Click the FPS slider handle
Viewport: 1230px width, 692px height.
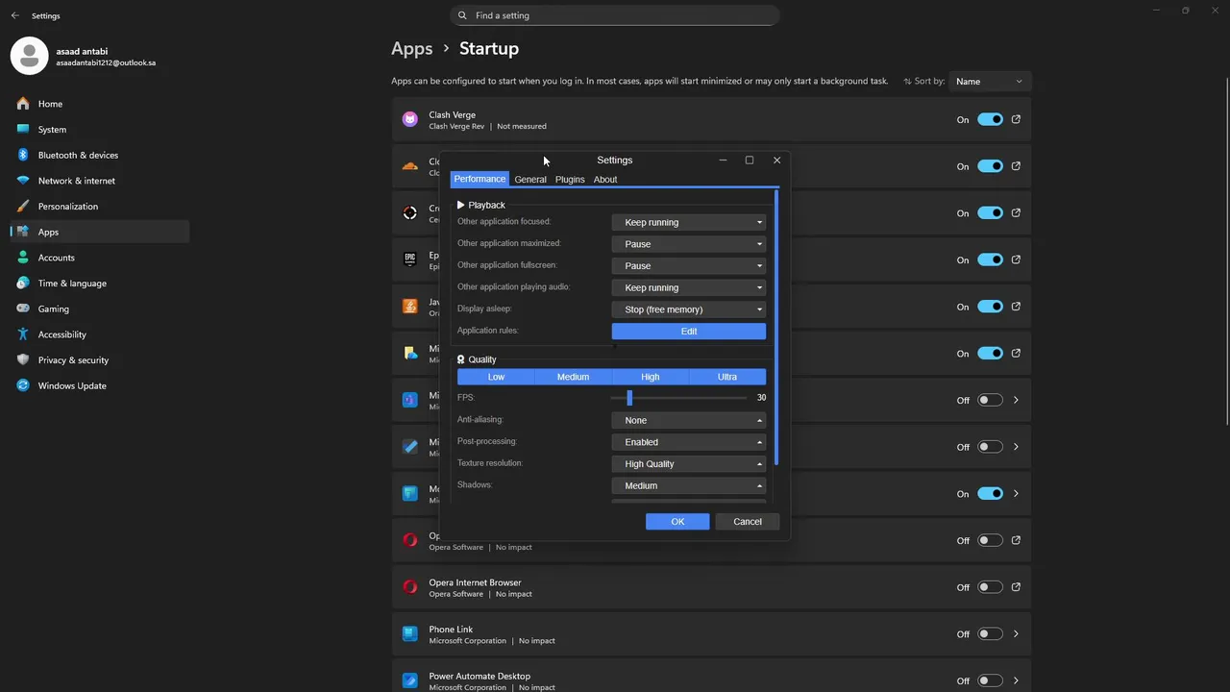[629, 398]
